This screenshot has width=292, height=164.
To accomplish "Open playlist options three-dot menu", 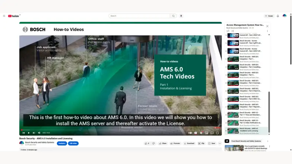I will [267, 31].
